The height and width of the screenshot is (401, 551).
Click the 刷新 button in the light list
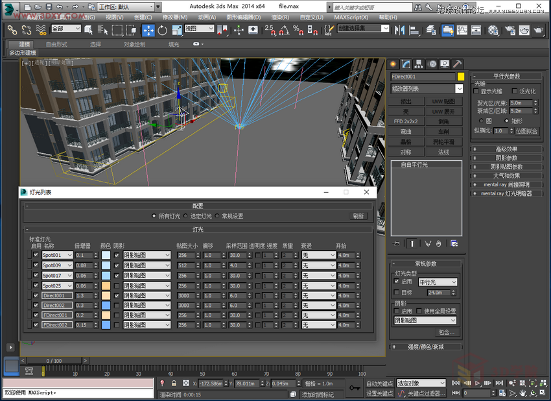[x=357, y=217]
